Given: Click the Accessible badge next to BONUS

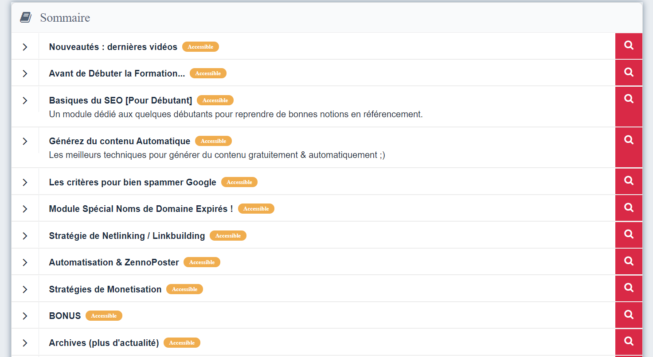Looking at the screenshot, I should [x=104, y=316].
